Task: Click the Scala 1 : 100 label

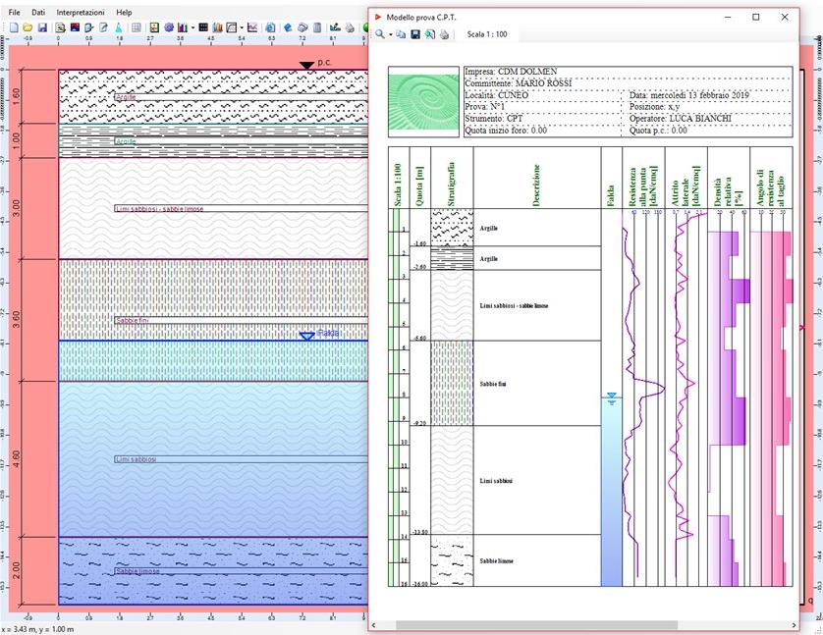Action: 487,34
